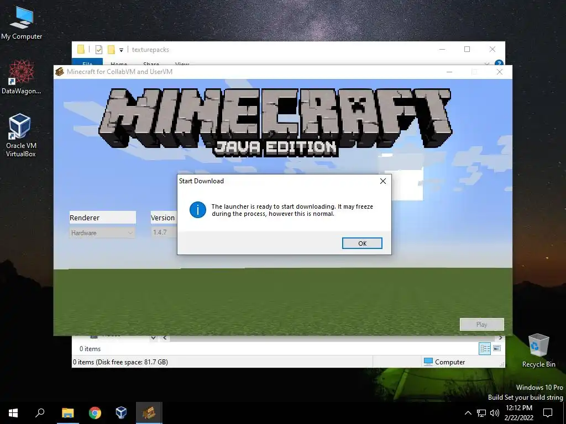
Task: Close the Start Download dialog
Action: (383, 181)
